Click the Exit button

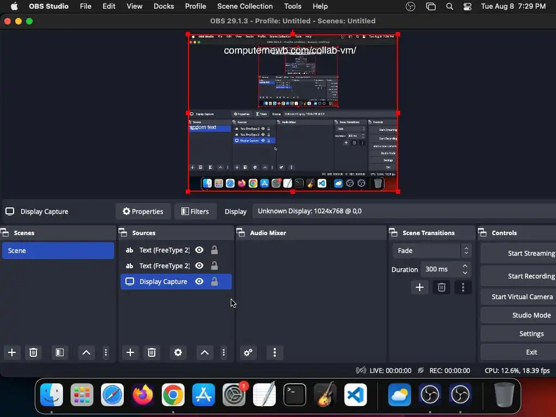click(519, 352)
